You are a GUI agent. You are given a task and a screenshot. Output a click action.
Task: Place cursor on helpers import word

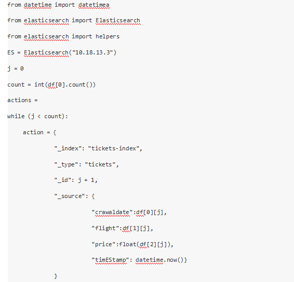pos(108,36)
